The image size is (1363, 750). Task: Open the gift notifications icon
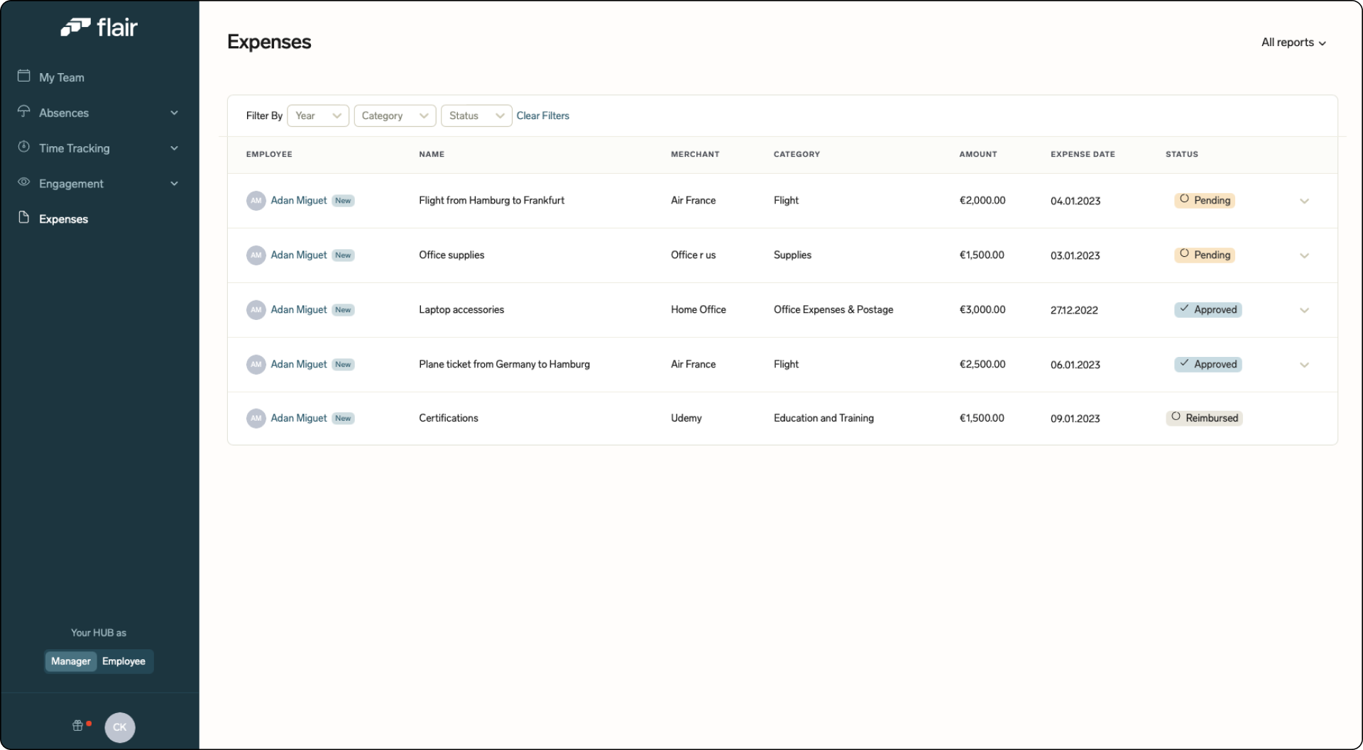(78, 725)
